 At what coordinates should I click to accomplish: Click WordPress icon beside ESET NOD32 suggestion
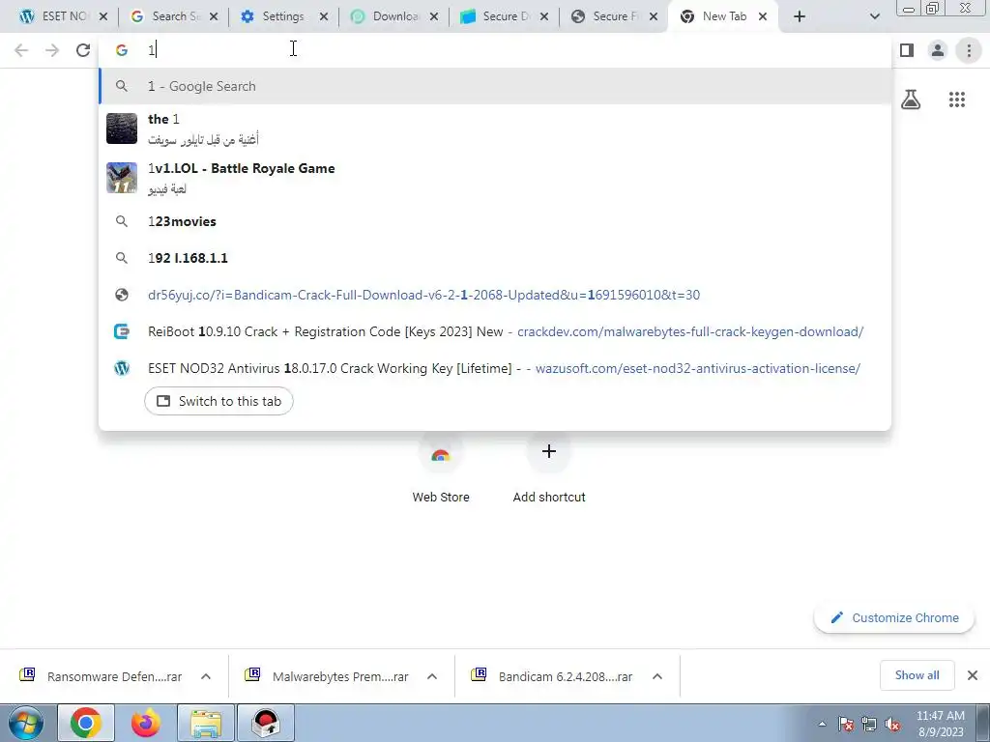tap(122, 368)
